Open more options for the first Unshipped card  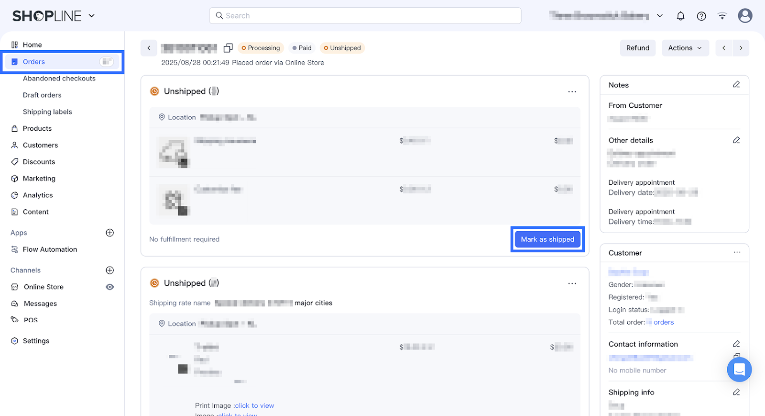tap(572, 91)
